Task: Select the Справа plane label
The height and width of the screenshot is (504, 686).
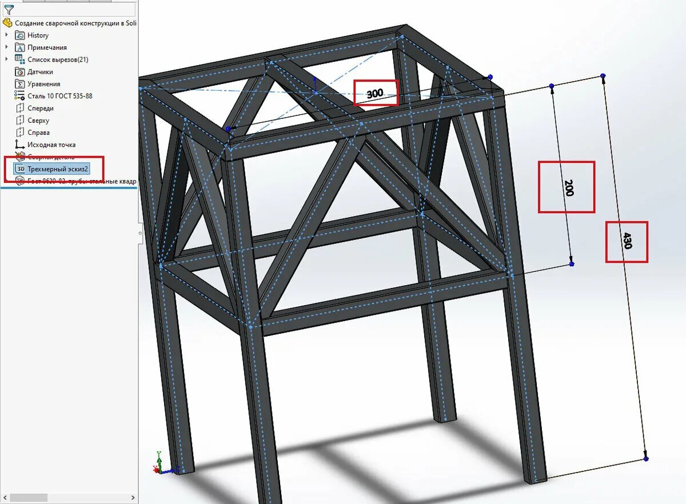Action: [x=38, y=133]
